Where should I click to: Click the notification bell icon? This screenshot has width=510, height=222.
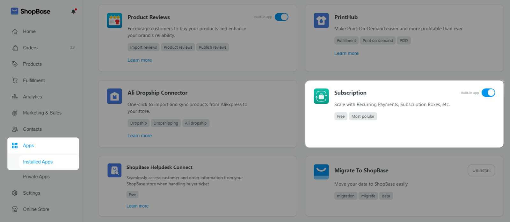click(74, 11)
